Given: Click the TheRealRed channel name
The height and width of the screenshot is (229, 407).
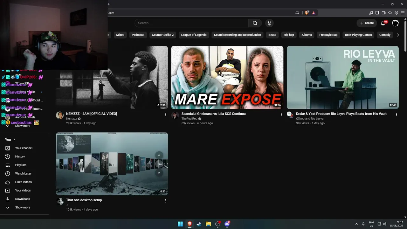Looking at the screenshot, I should point(189,119).
